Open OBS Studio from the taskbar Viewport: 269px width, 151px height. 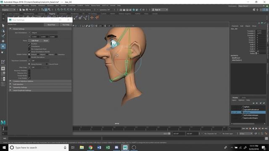[x=134, y=147]
